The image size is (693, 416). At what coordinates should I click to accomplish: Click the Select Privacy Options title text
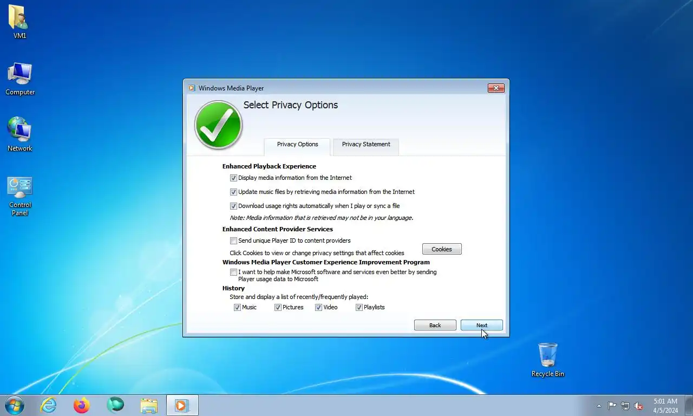[x=291, y=105]
